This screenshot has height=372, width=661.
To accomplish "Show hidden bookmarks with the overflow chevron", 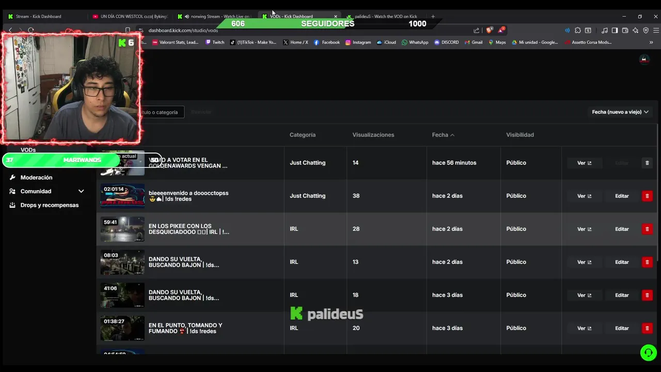I will [651, 42].
